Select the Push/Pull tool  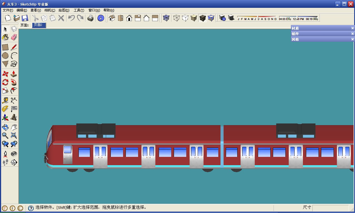click(14, 74)
